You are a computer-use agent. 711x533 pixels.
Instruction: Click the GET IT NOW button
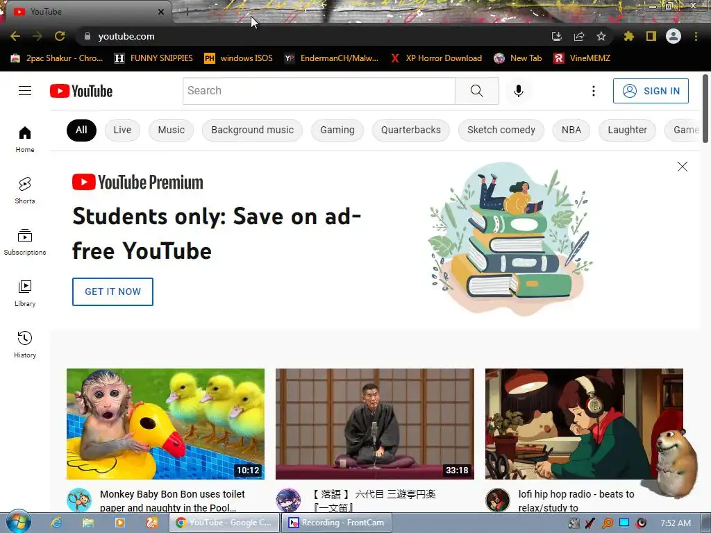112,291
